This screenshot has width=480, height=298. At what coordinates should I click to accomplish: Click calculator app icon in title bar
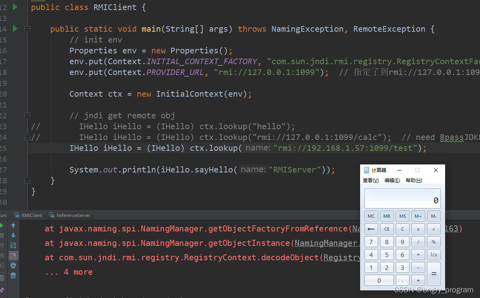[x=366, y=170]
